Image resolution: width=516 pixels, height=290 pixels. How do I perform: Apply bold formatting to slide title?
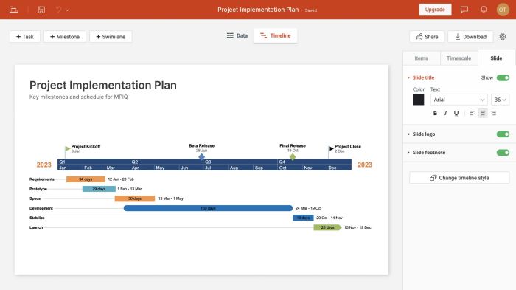click(x=435, y=113)
